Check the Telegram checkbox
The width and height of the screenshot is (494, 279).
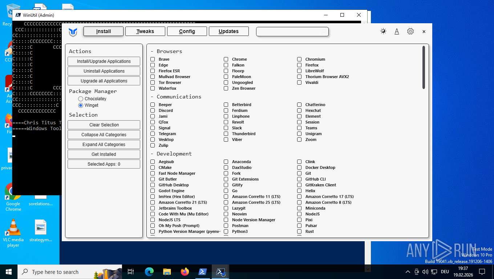coord(153,134)
